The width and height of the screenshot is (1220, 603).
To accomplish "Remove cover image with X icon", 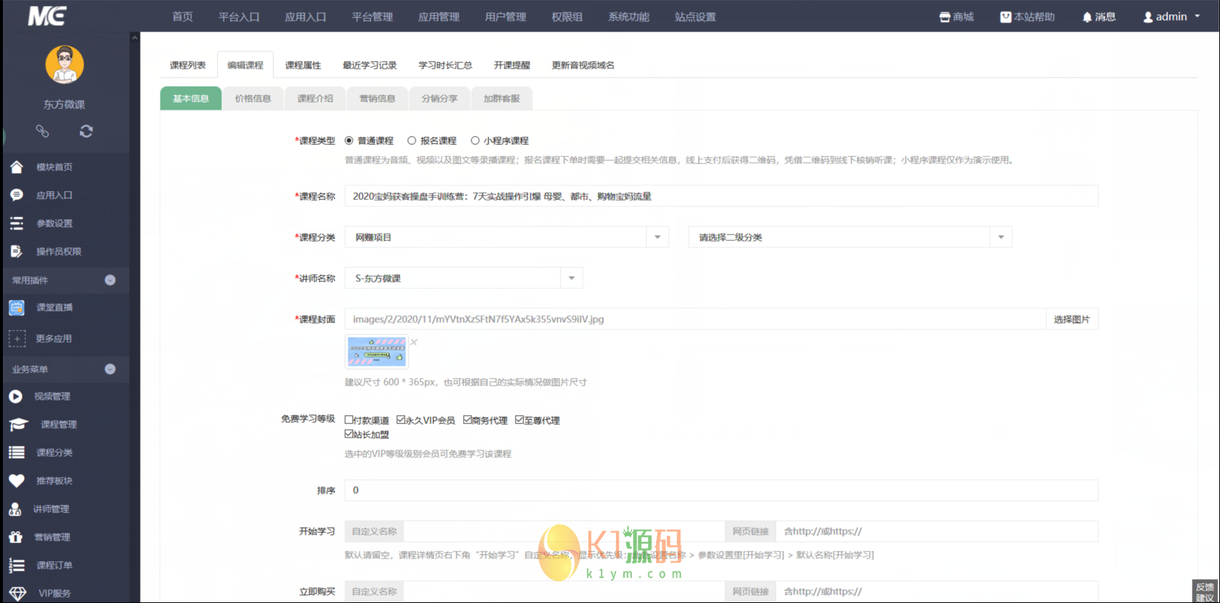I will point(413,342).
